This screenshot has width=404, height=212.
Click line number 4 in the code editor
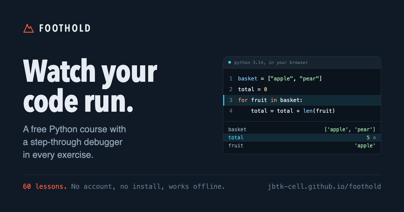231,111
